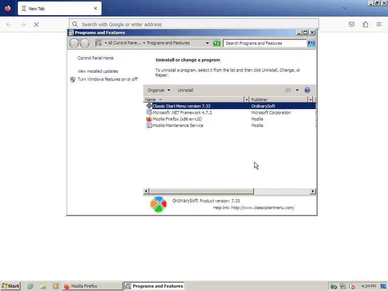Image resolution: width=388 pixels, height=291 pixels.
Task: Stop loading page in Firefox toolbar
Action: pyautogui.click(x=36, y=25)
